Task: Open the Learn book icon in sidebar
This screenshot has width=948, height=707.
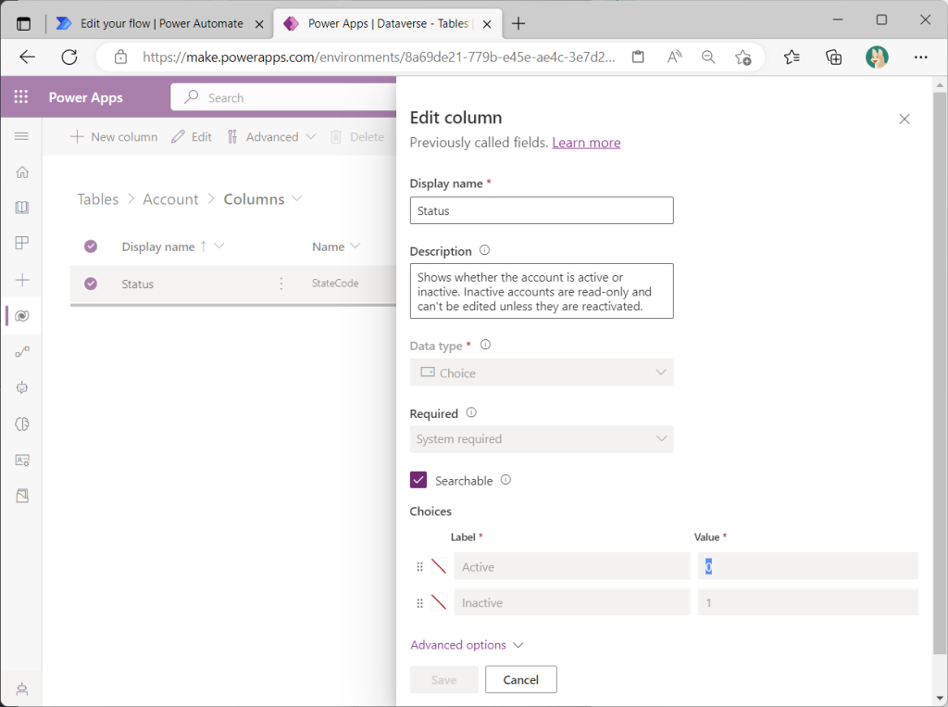Action: click(x=22, y=208)
